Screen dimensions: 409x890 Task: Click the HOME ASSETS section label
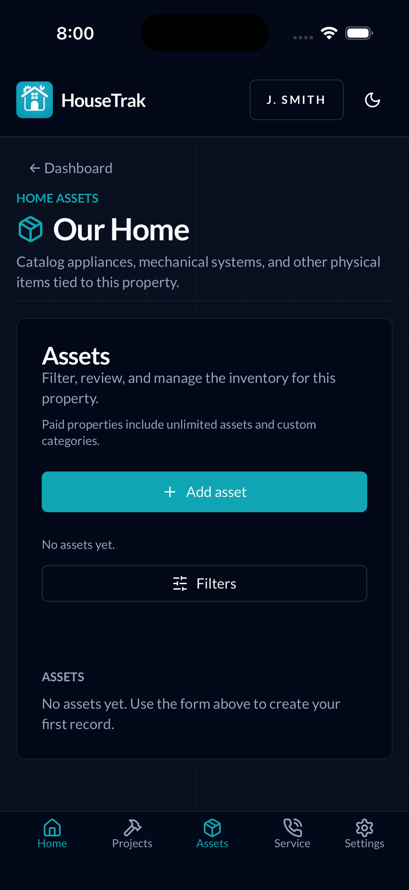pos(57,198)
